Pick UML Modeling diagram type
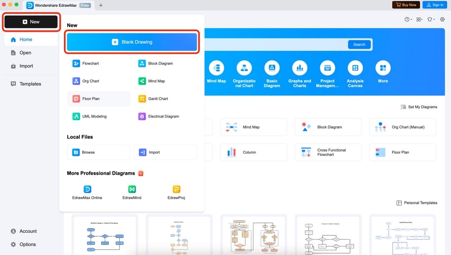The image size is (451, 255). pyautogui.click(x=99, y=116)
